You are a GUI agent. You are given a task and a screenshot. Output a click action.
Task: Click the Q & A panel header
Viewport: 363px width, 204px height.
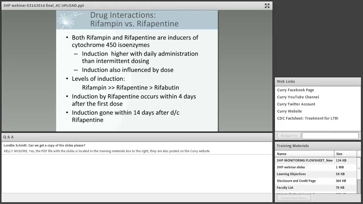pos(137,137)
